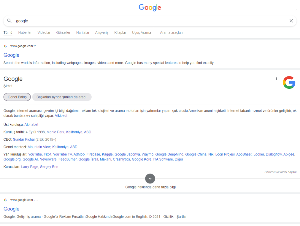Switch to the Videolar tab
Image resolution: width=300 pixels, height=226 pixels.
pos(44,32)
